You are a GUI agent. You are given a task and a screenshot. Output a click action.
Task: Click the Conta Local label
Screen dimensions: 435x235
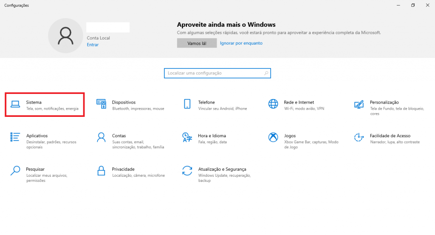(98, 38)
